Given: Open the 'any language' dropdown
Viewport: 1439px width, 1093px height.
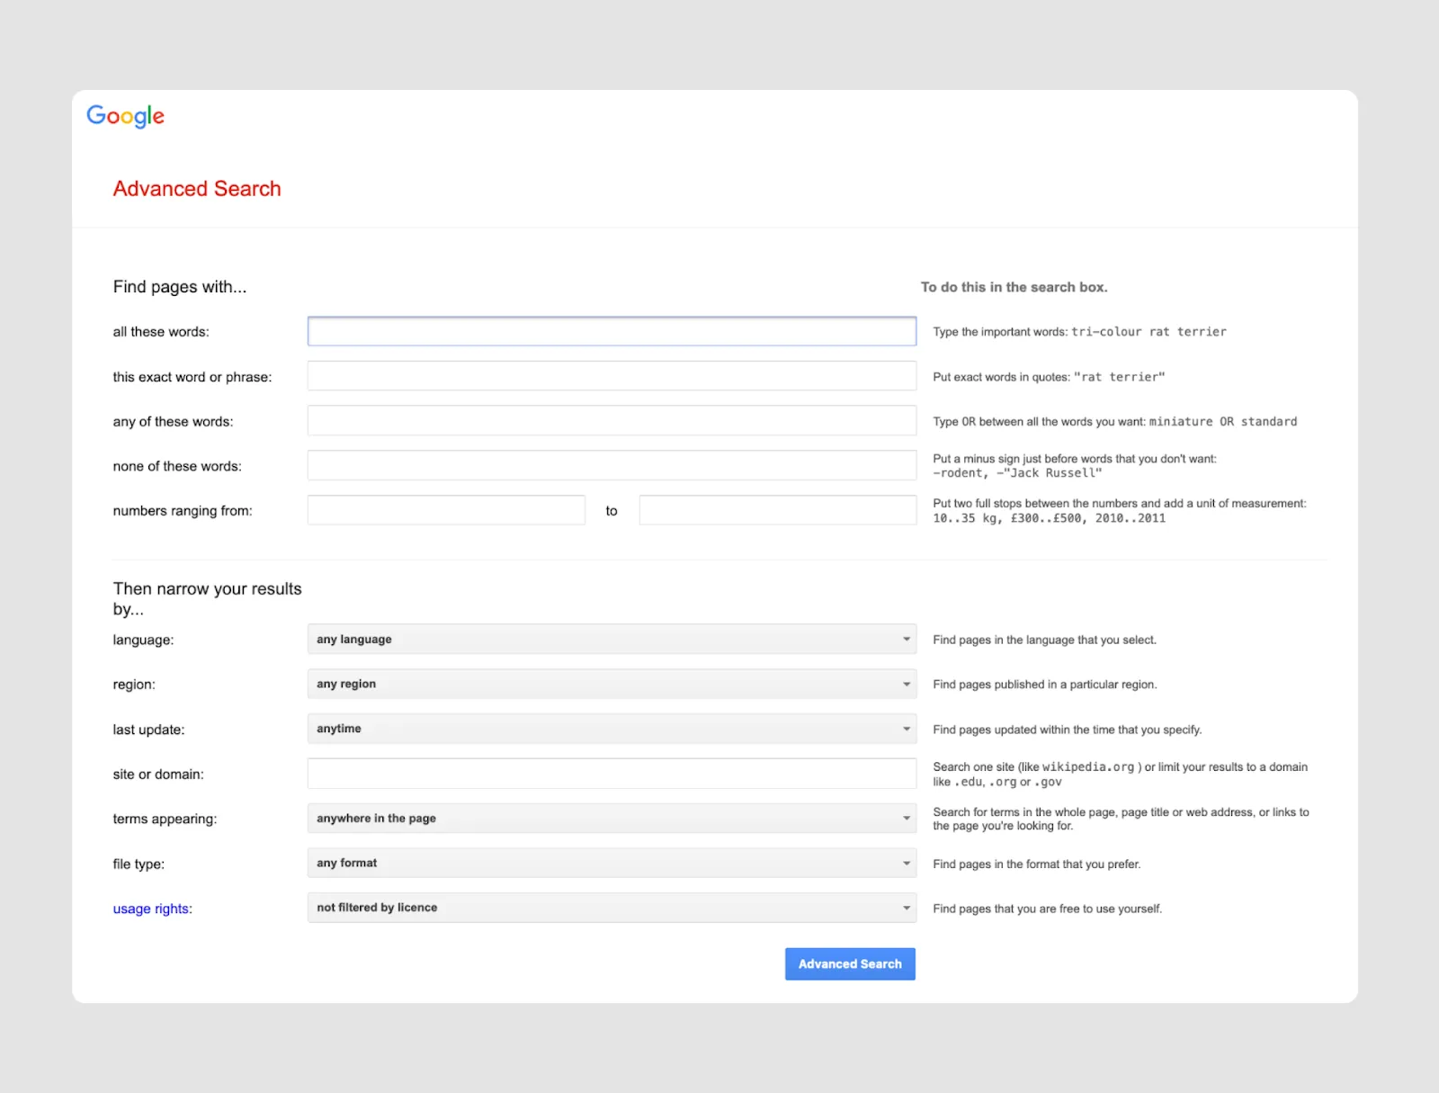Looking at the screenshot, I should click(x=612, y=639).
